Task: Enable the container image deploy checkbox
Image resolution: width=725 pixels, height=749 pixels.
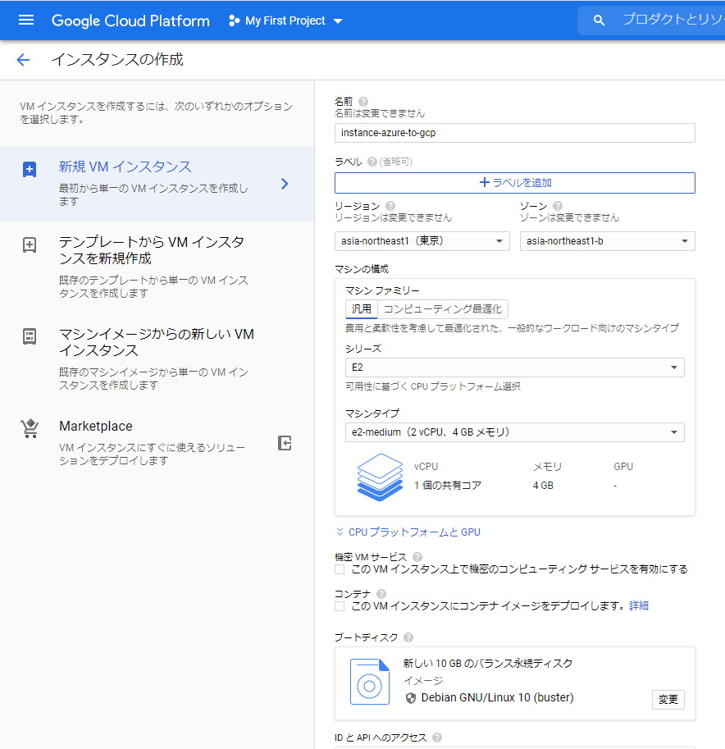Action: click(x=340, y=606)
